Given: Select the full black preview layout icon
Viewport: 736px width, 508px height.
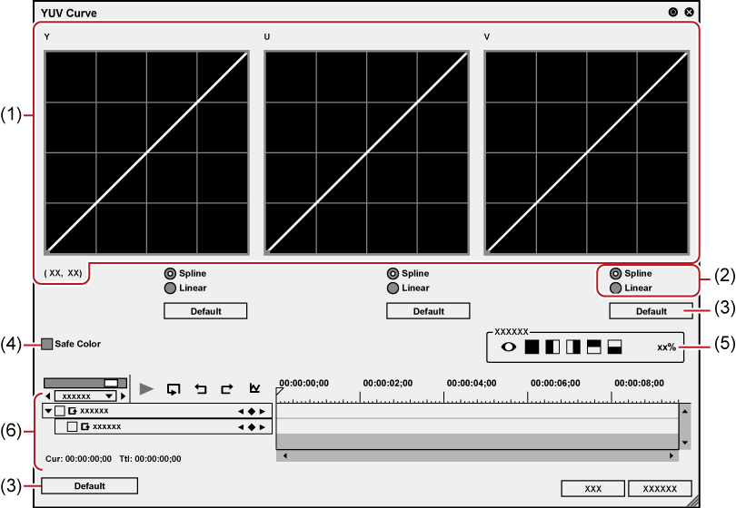Looking at the screenshot, I should [532, 347].
